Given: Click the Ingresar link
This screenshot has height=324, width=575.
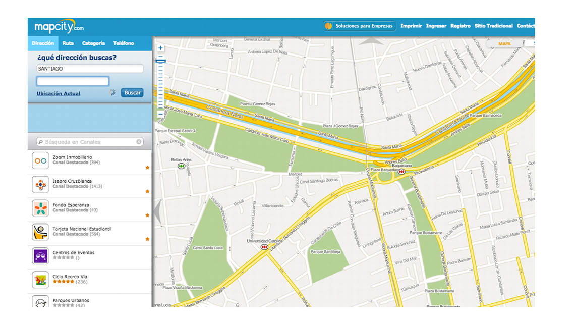Looking at the screenshot, I should 436,26.
